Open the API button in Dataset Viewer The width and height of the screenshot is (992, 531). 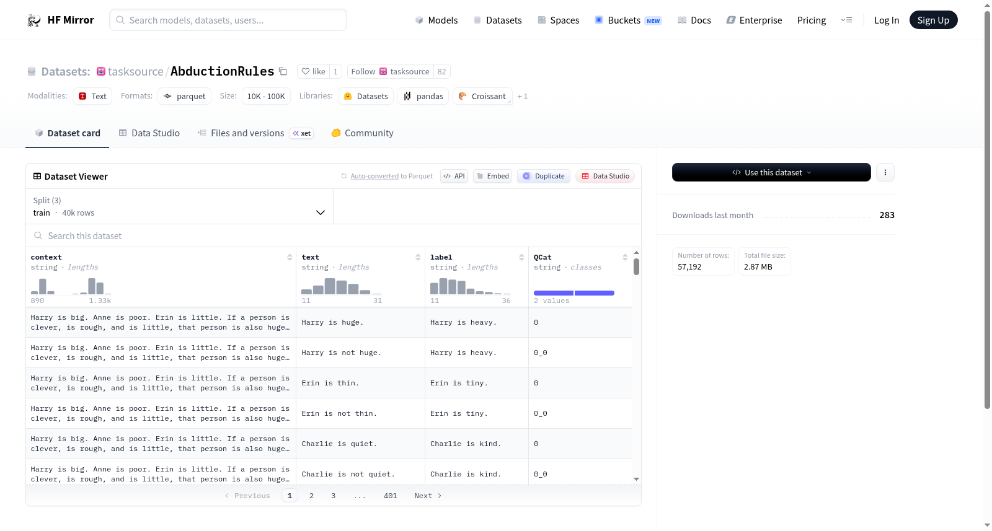click(x=454, y=176)
